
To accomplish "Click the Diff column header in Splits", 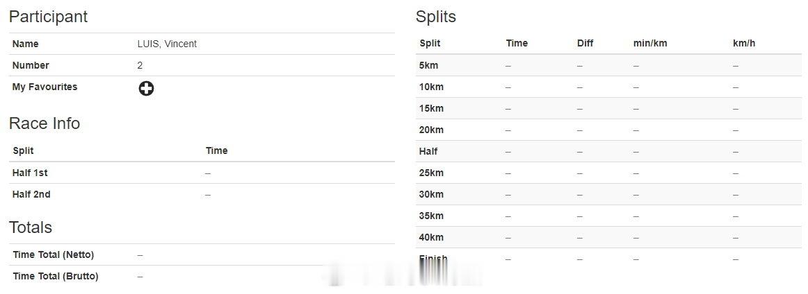I will pyautogui.click(x=585, y=43).
